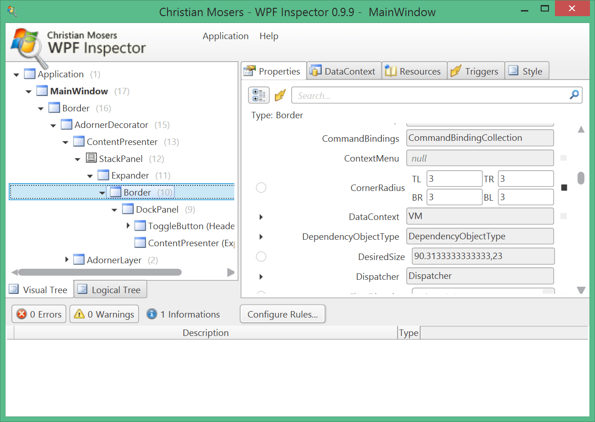Select the radio button beside DesiredSize
The width and height of the screenshot is (595, 422).
click(x=261, y=256)
